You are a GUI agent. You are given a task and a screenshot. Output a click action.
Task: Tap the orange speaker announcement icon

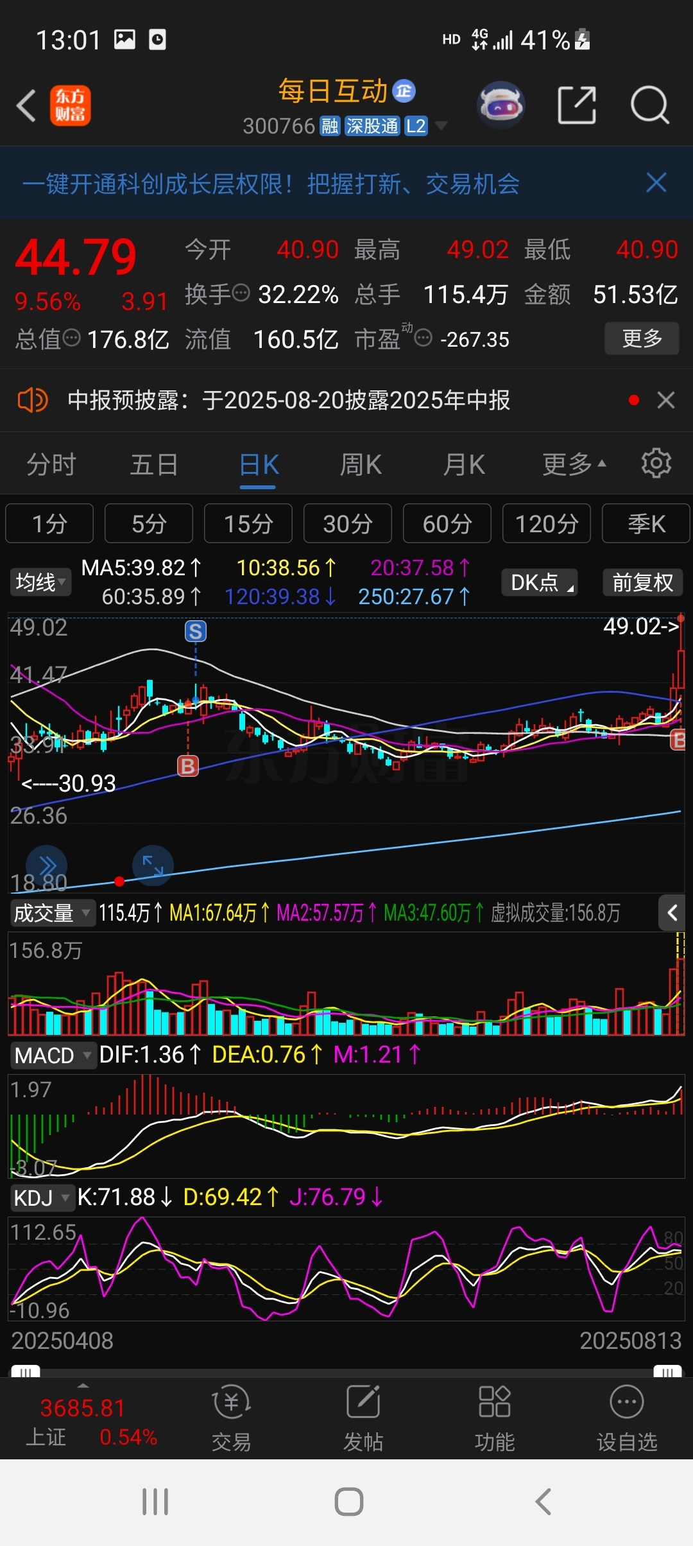32,400
